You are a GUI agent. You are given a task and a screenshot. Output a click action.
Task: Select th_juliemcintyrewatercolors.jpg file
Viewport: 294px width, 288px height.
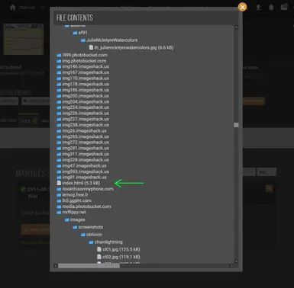(x=131, y=47)
